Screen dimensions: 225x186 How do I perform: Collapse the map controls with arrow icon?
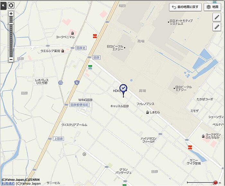[3, 6]
